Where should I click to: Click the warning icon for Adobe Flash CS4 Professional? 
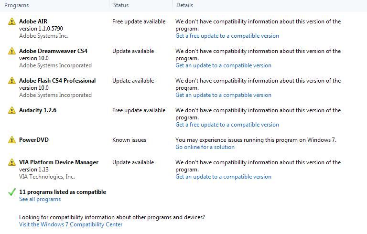[x=11, y=81]
